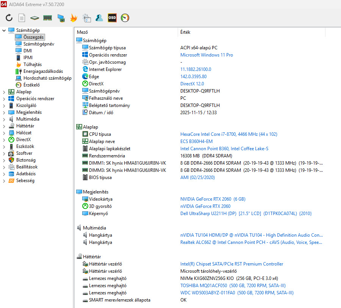
Task: Expand the Alaplap tree node
Action: click(4, 92)
